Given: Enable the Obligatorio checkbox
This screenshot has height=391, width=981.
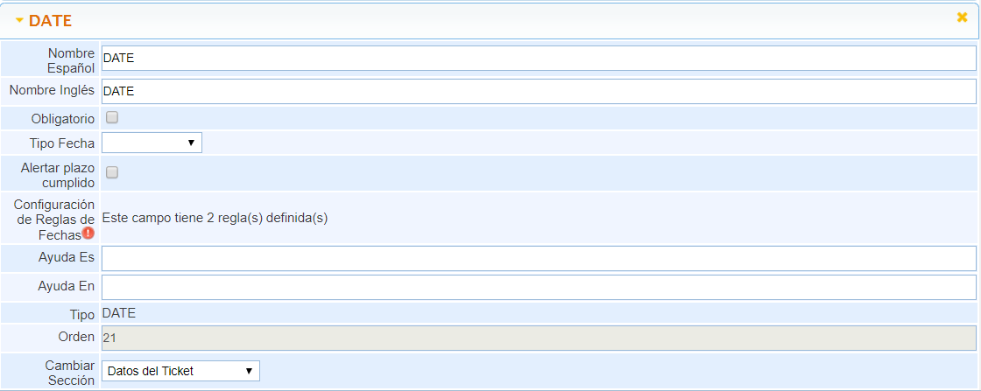Looking at the screenshot, I should [112, 117].
